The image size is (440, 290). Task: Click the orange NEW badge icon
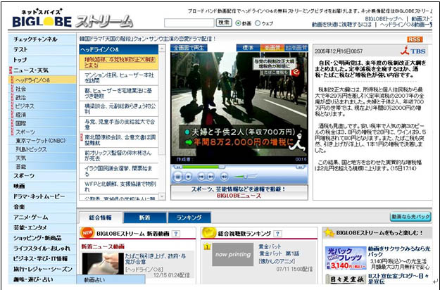[87, 233]
